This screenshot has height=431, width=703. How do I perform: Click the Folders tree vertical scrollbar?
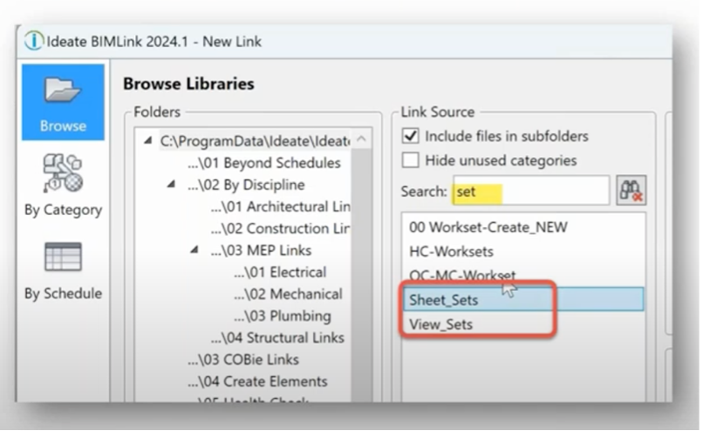point(362,273)
